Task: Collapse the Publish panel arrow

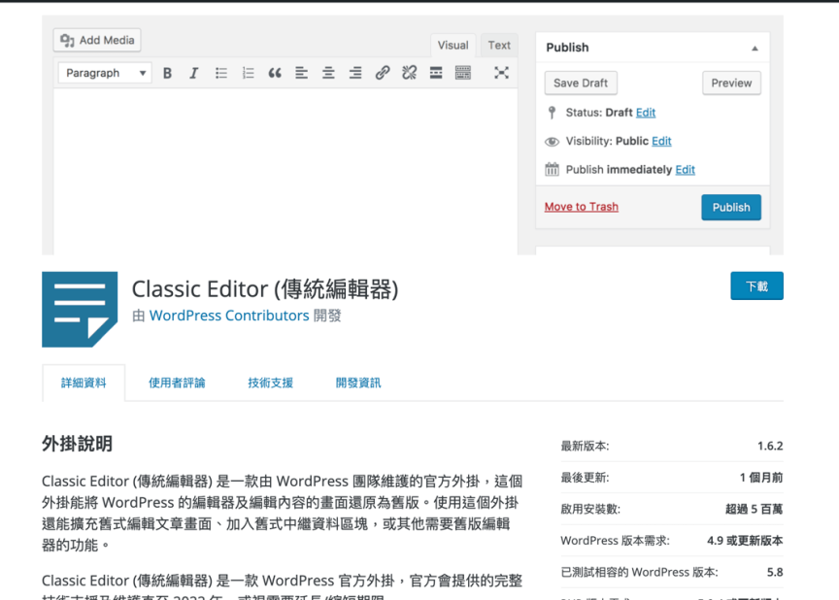Action: 755,49
